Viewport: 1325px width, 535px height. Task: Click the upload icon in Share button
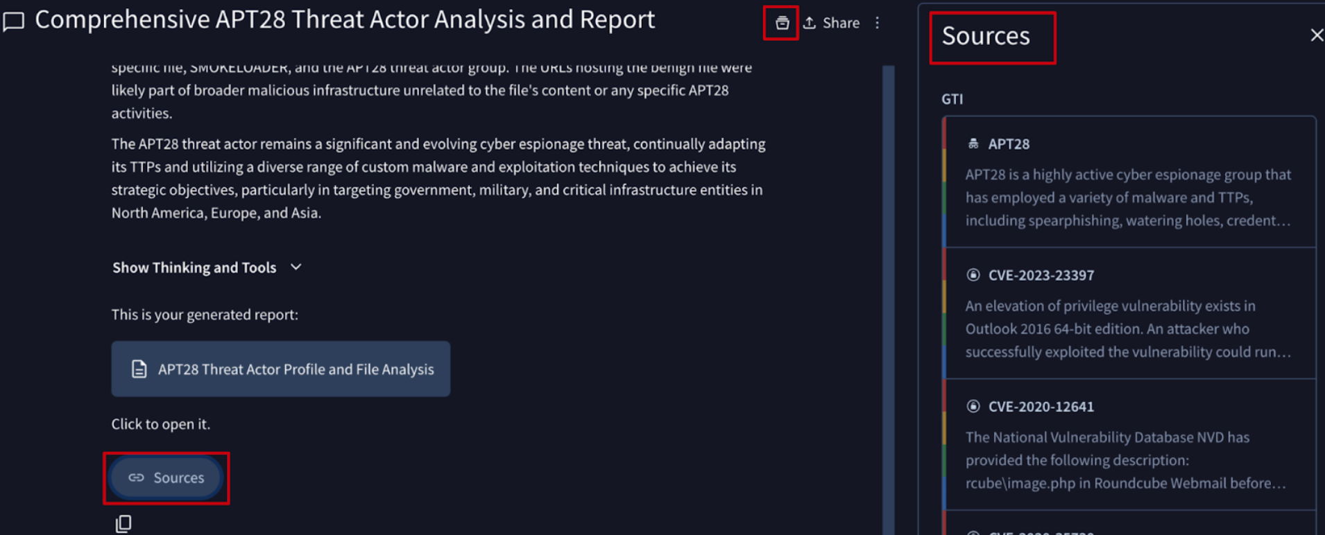tap(810, 23)
